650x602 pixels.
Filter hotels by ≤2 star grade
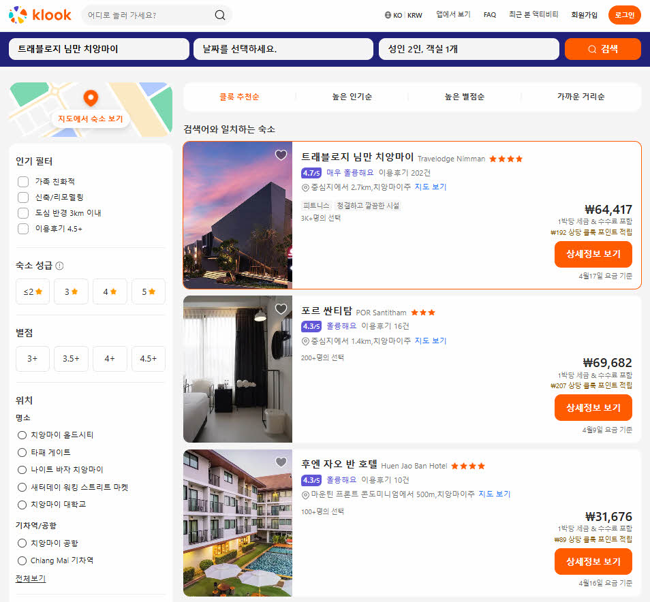tap(33, 291)
